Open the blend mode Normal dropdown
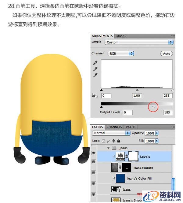This screenshot has height=203, width=183. pos(111,133)
